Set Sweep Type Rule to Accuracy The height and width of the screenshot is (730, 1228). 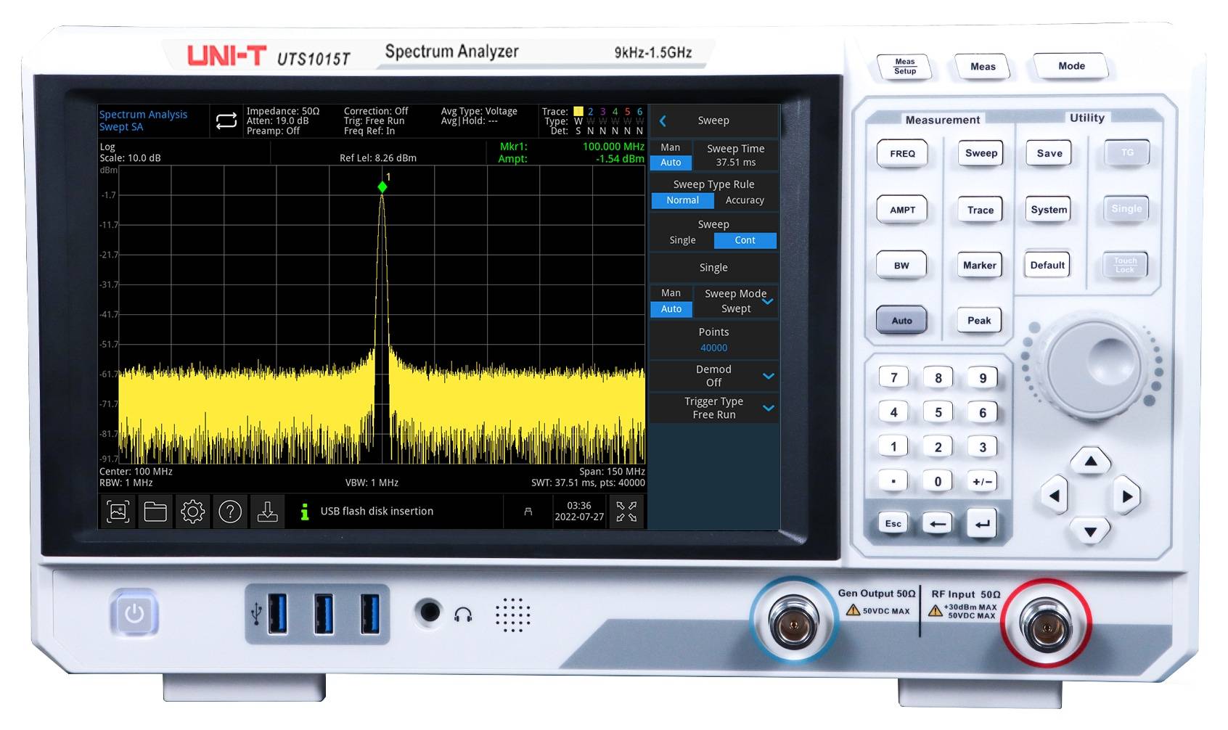tap(745, 200)
